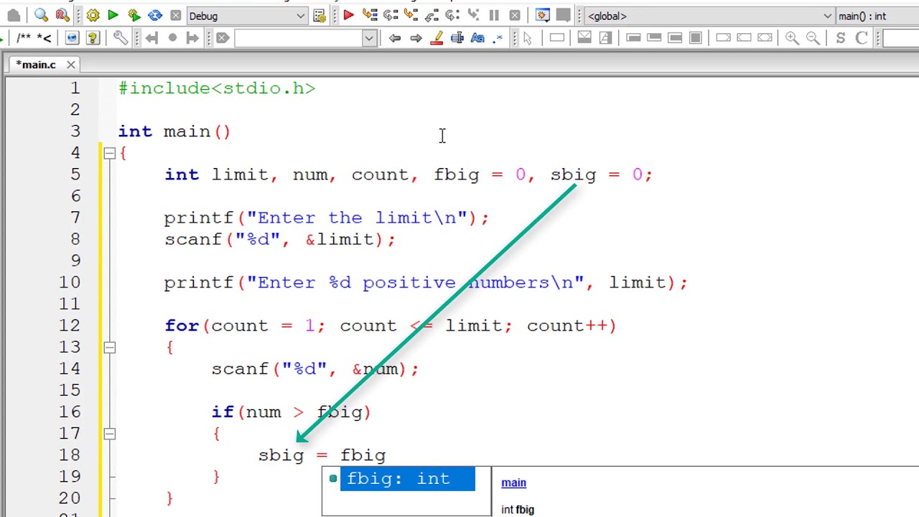
Task: Toggle the Match case Aa icon
Action: (477, 38)
